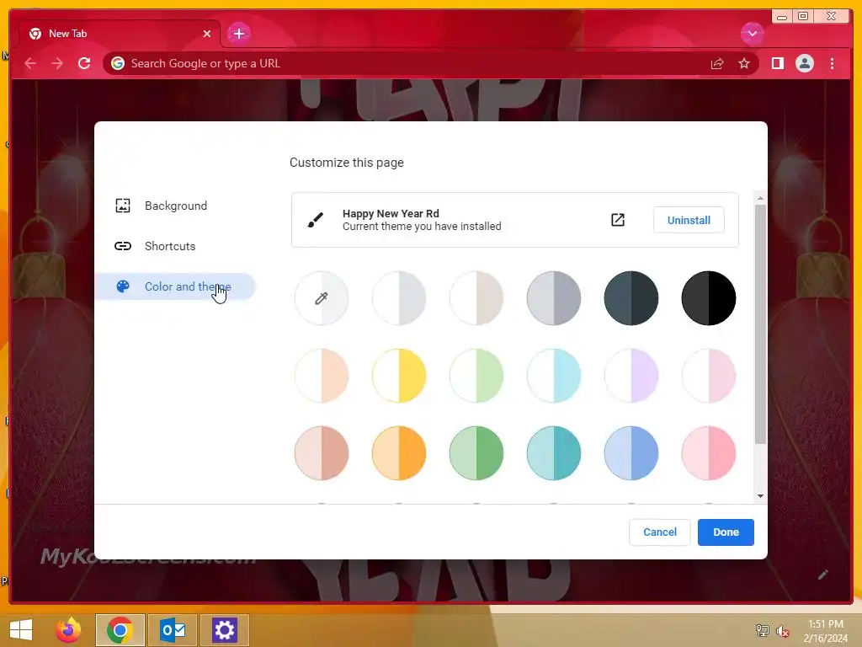The image size is (862, 647).
Task: Choose the white and light gray default swatch
Action: (x=399, y=298)
